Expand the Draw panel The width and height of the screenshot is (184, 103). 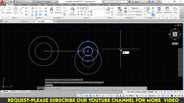coord(15,18)
